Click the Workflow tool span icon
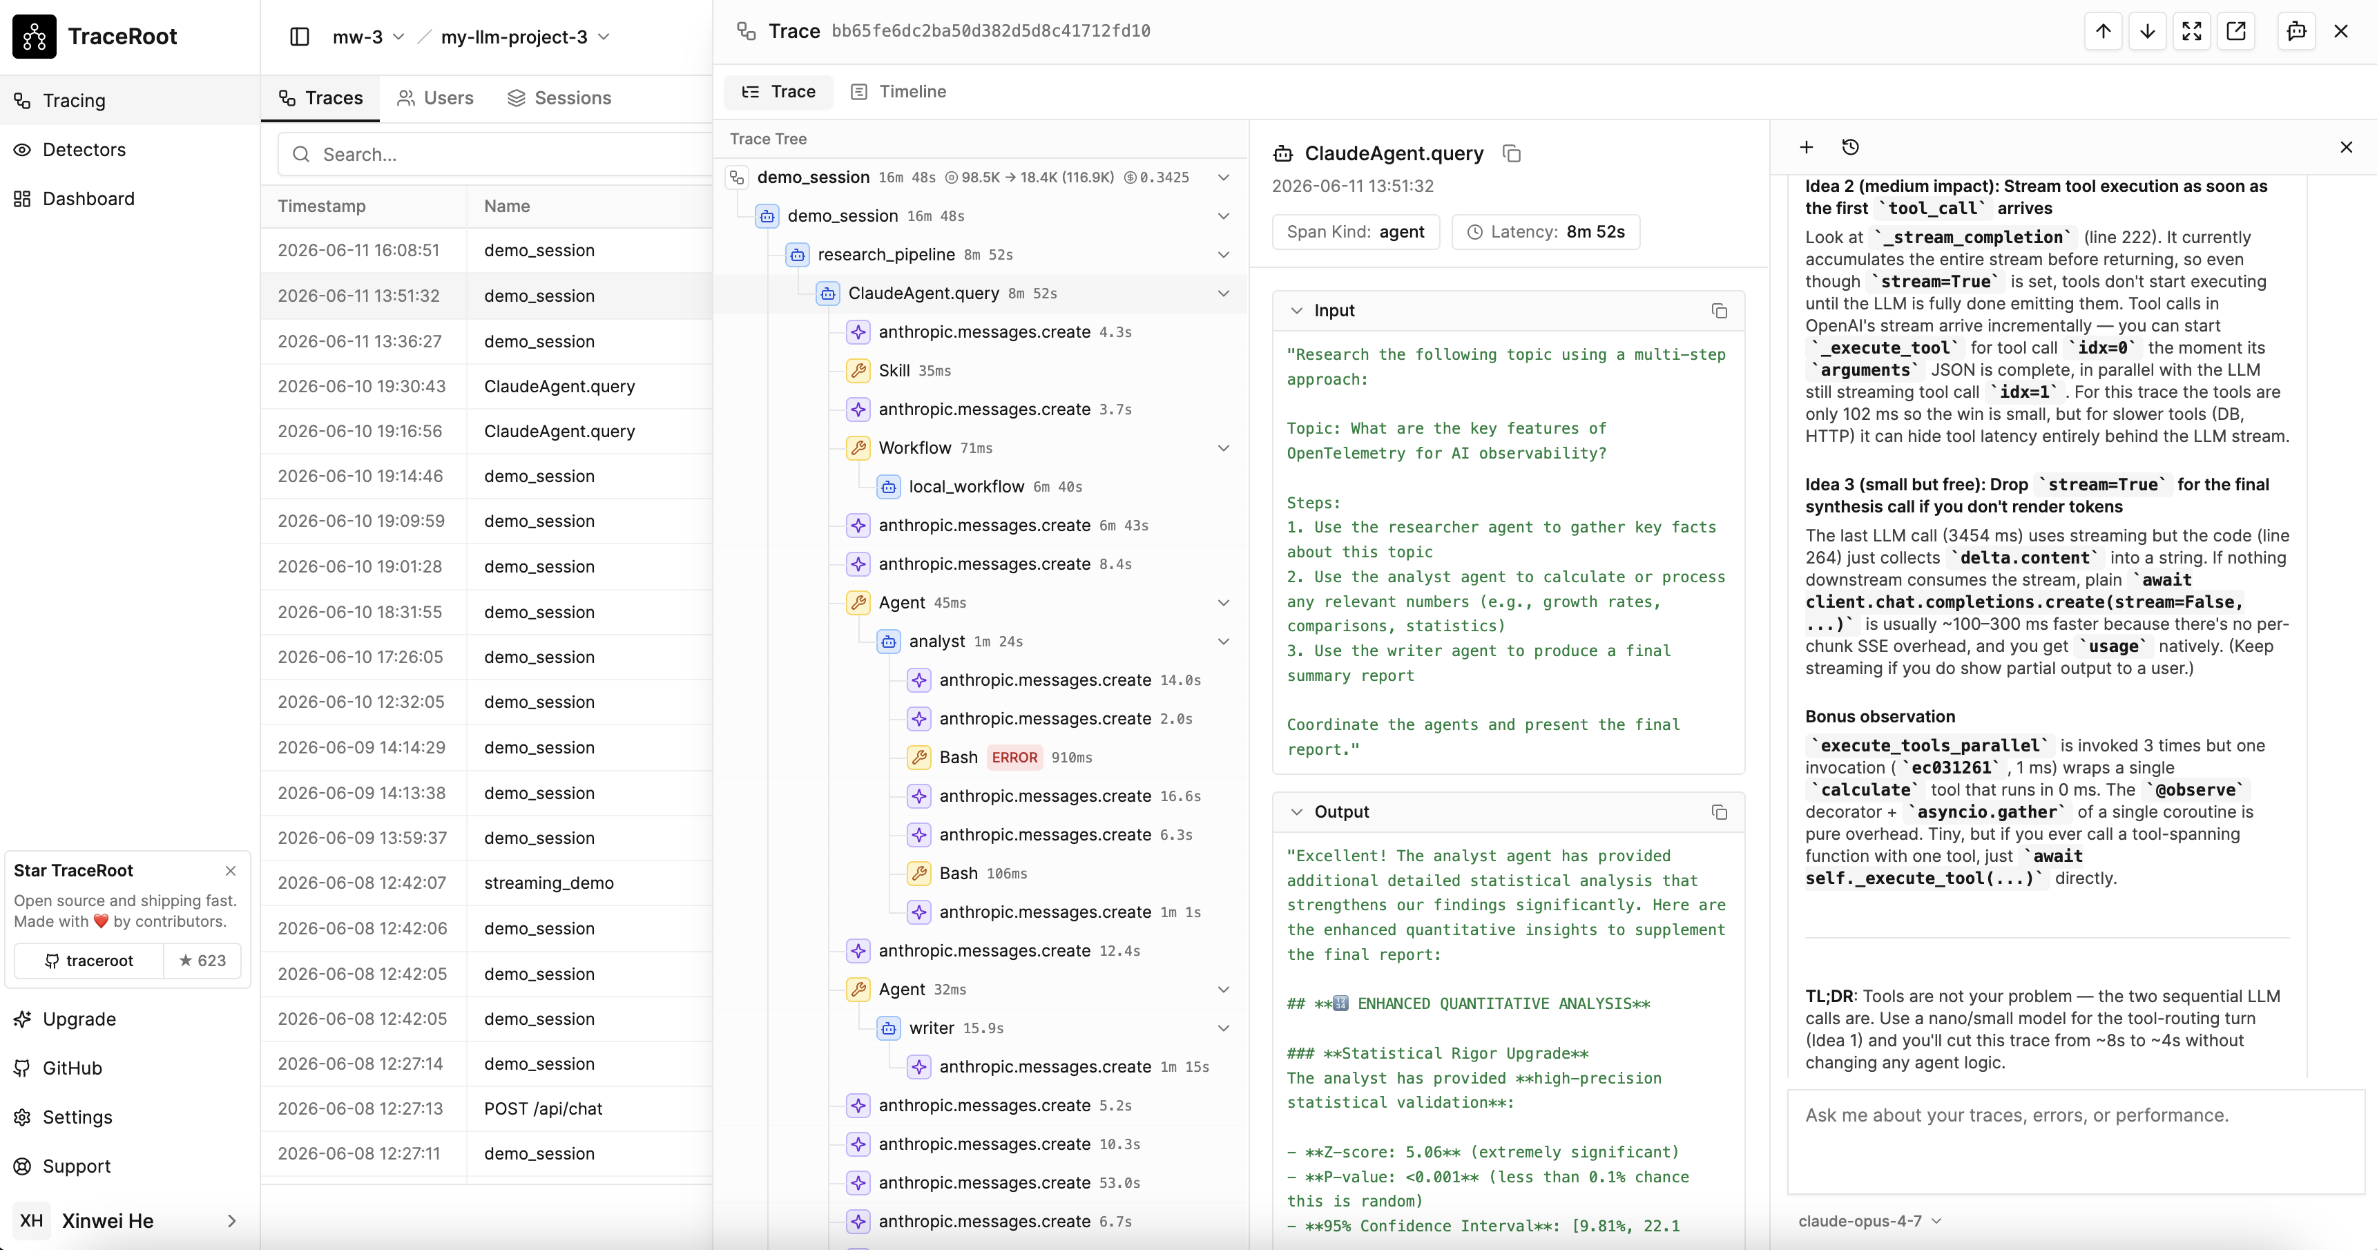The width and height of the screenshot is (2377, 1250). click(x=858, y=448)
